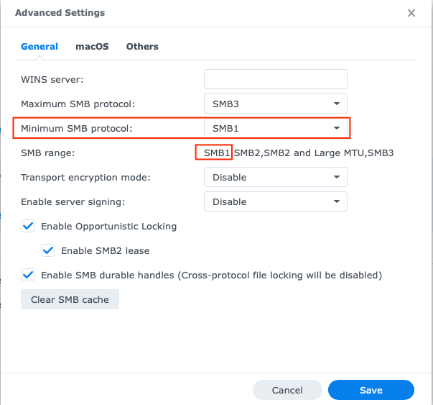The image size is (433, 405).
Task: Click the Disable value for server signing
Action: [x=230, y=201]
